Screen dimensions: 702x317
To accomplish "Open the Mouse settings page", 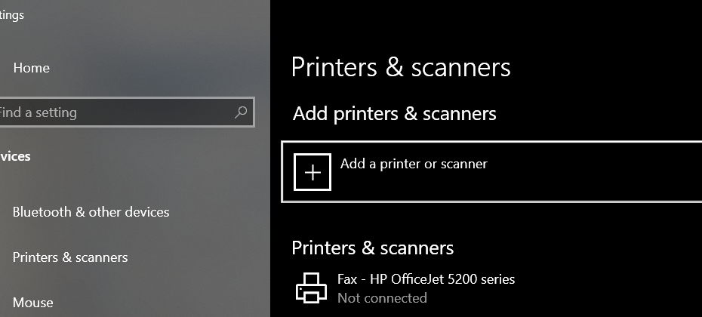I will pos(32,303).
